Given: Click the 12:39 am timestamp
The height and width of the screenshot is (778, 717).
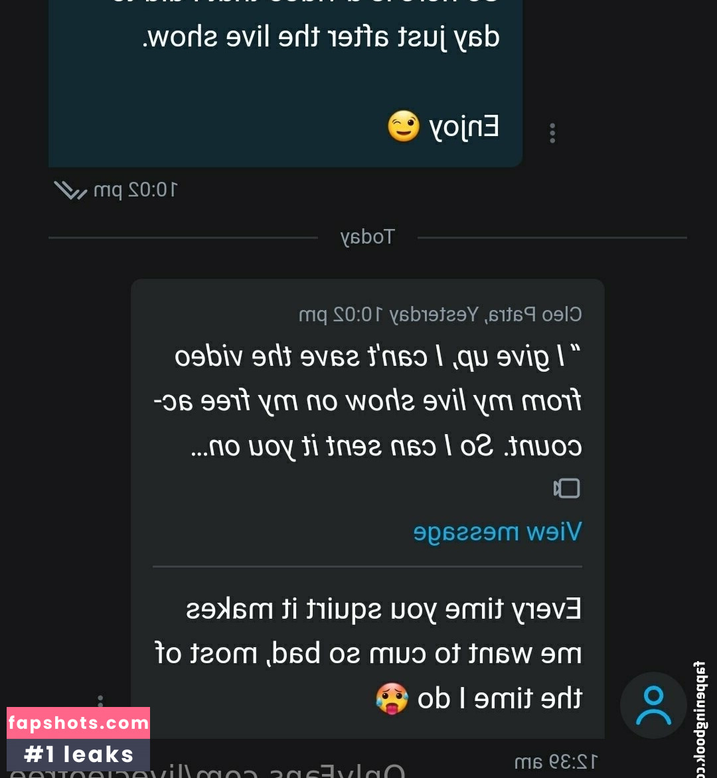Looking at the screenshot, I should [x=556, y=761].
